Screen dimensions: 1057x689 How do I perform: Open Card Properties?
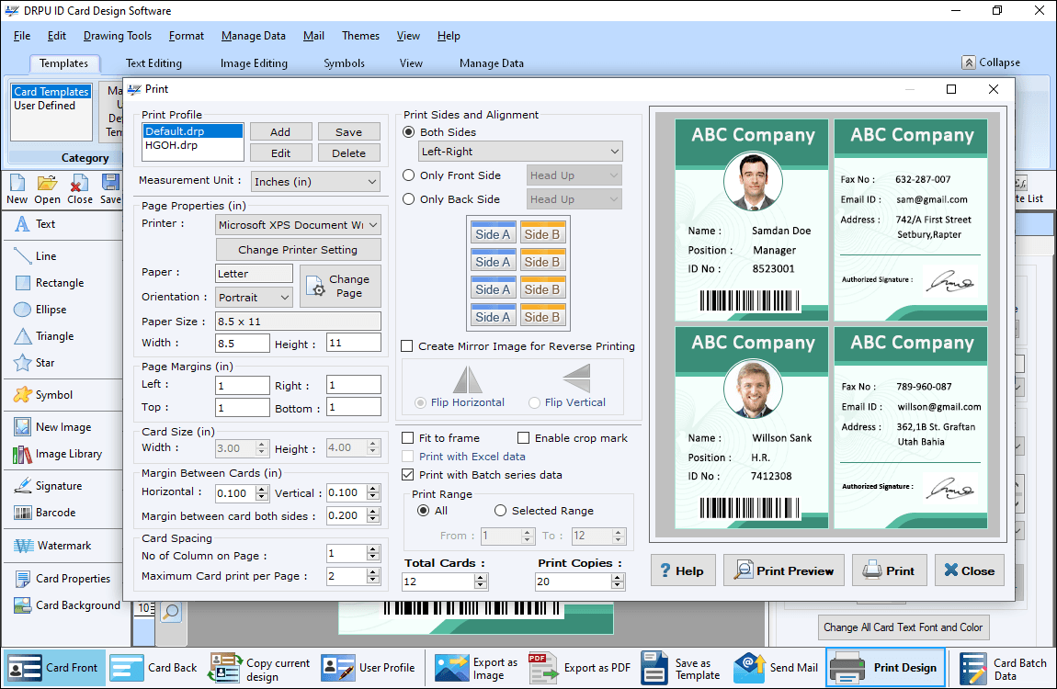[62, 579]
